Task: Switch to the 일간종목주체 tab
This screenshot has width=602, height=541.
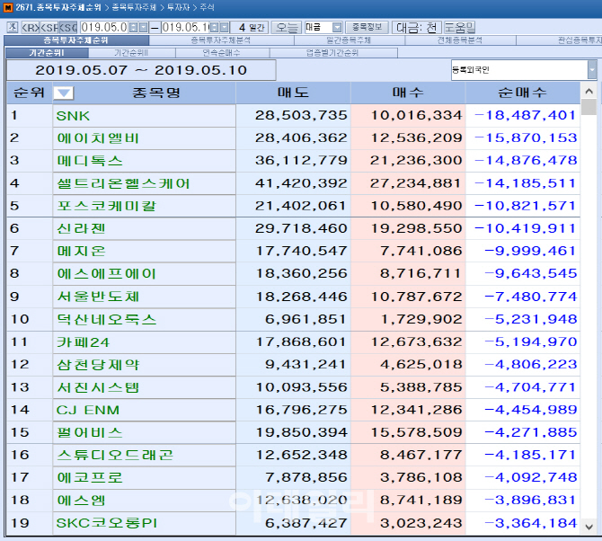Action: click(349, 40)
